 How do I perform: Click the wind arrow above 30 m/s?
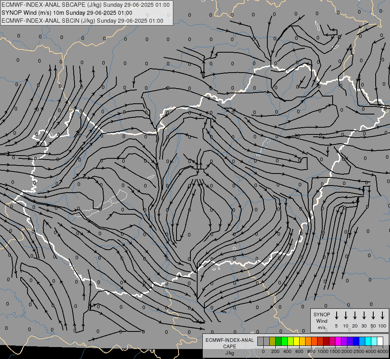364,315
